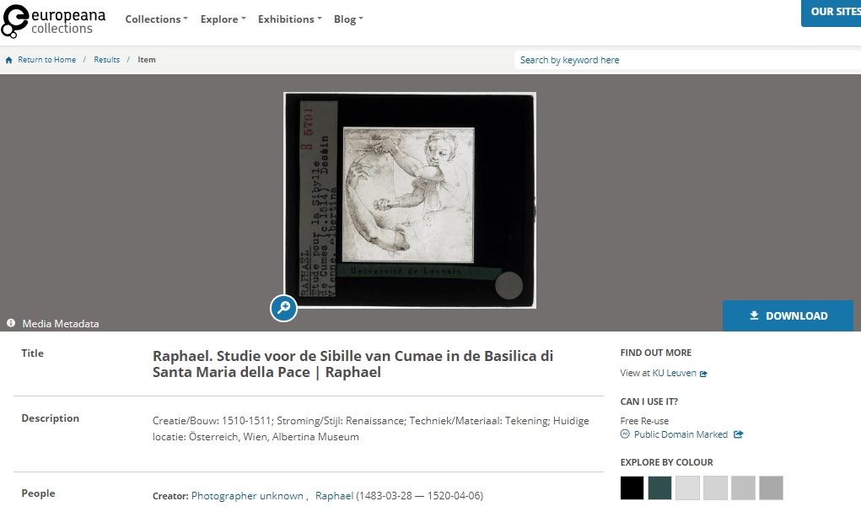Download the item with the Download button

pyautogui.click(x=788, y=315)
